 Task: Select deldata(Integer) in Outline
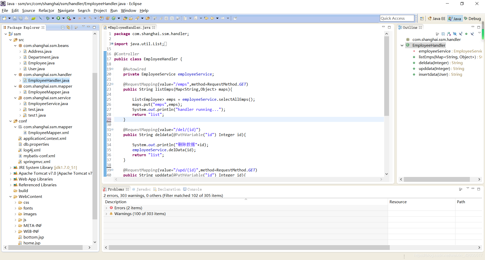coord(441,63)
